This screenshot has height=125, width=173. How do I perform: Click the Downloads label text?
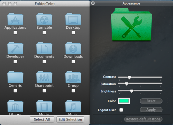pyautogui.click(x=73, y=56)
